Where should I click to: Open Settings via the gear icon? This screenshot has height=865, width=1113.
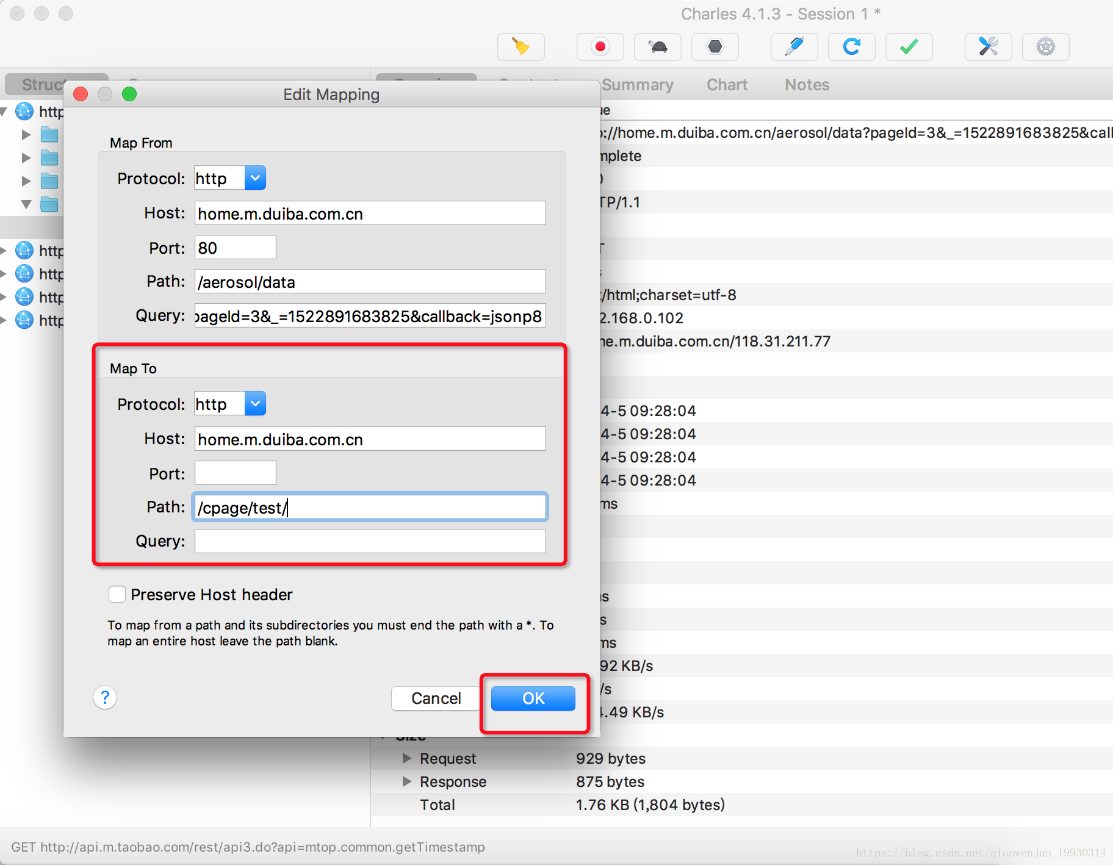click(x=1046, y=47)
